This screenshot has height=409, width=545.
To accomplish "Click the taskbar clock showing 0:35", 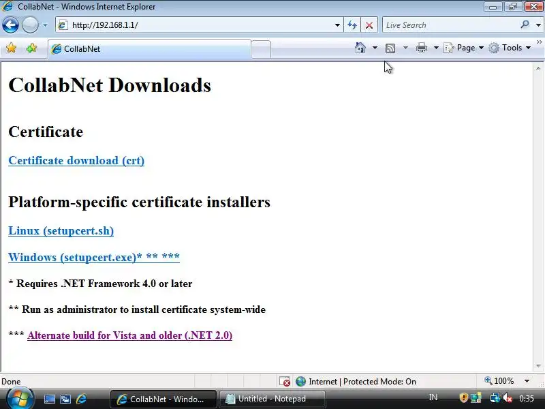I will [x=527, y=398].
